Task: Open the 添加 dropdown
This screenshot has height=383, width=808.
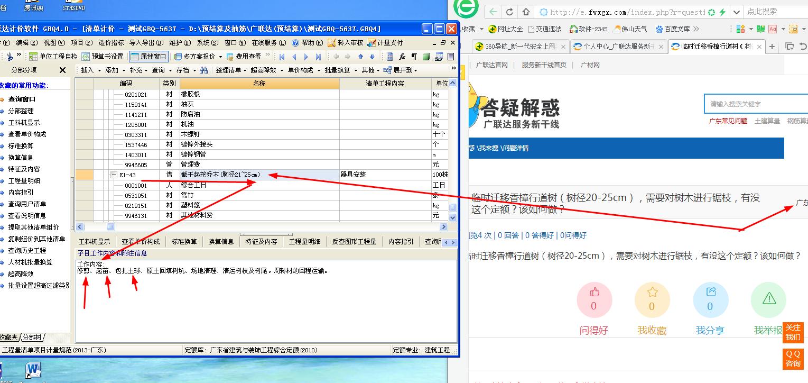Action: 114,70
